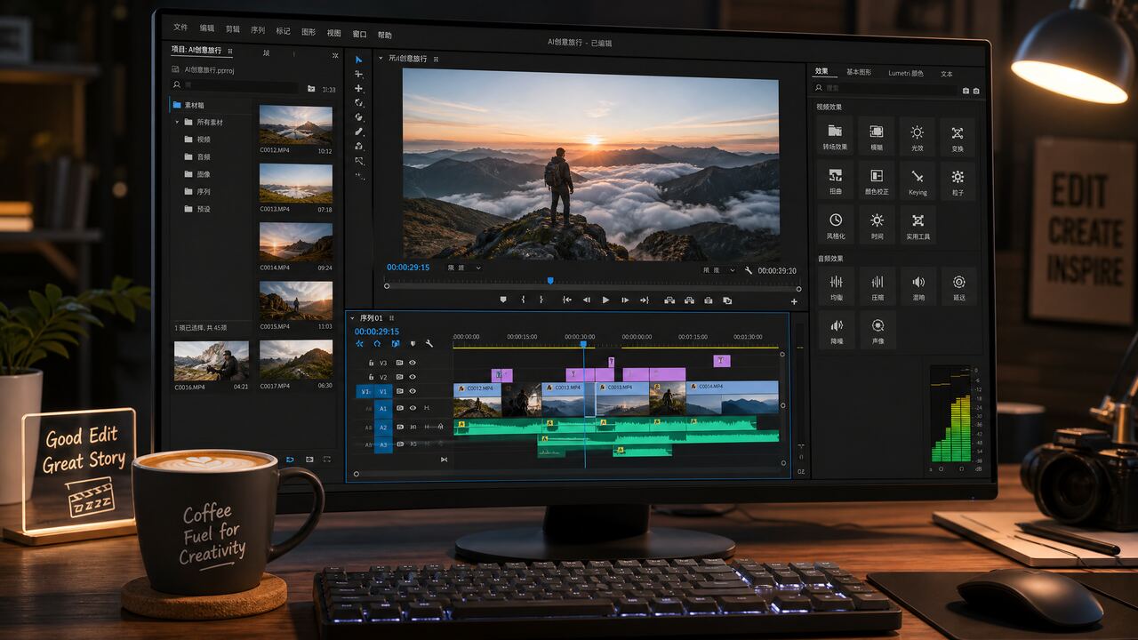Select the C0014.MP4 thumbnail in project panel
This screenshot has height=640, width=1138.
pos(296,242)
